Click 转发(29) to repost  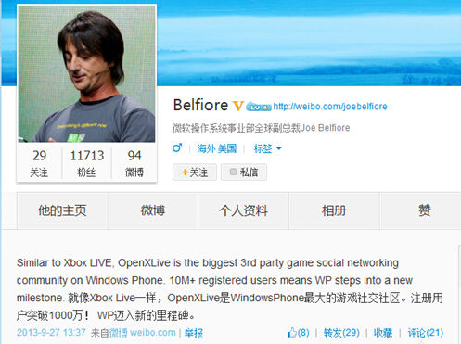tap(341, 333)
